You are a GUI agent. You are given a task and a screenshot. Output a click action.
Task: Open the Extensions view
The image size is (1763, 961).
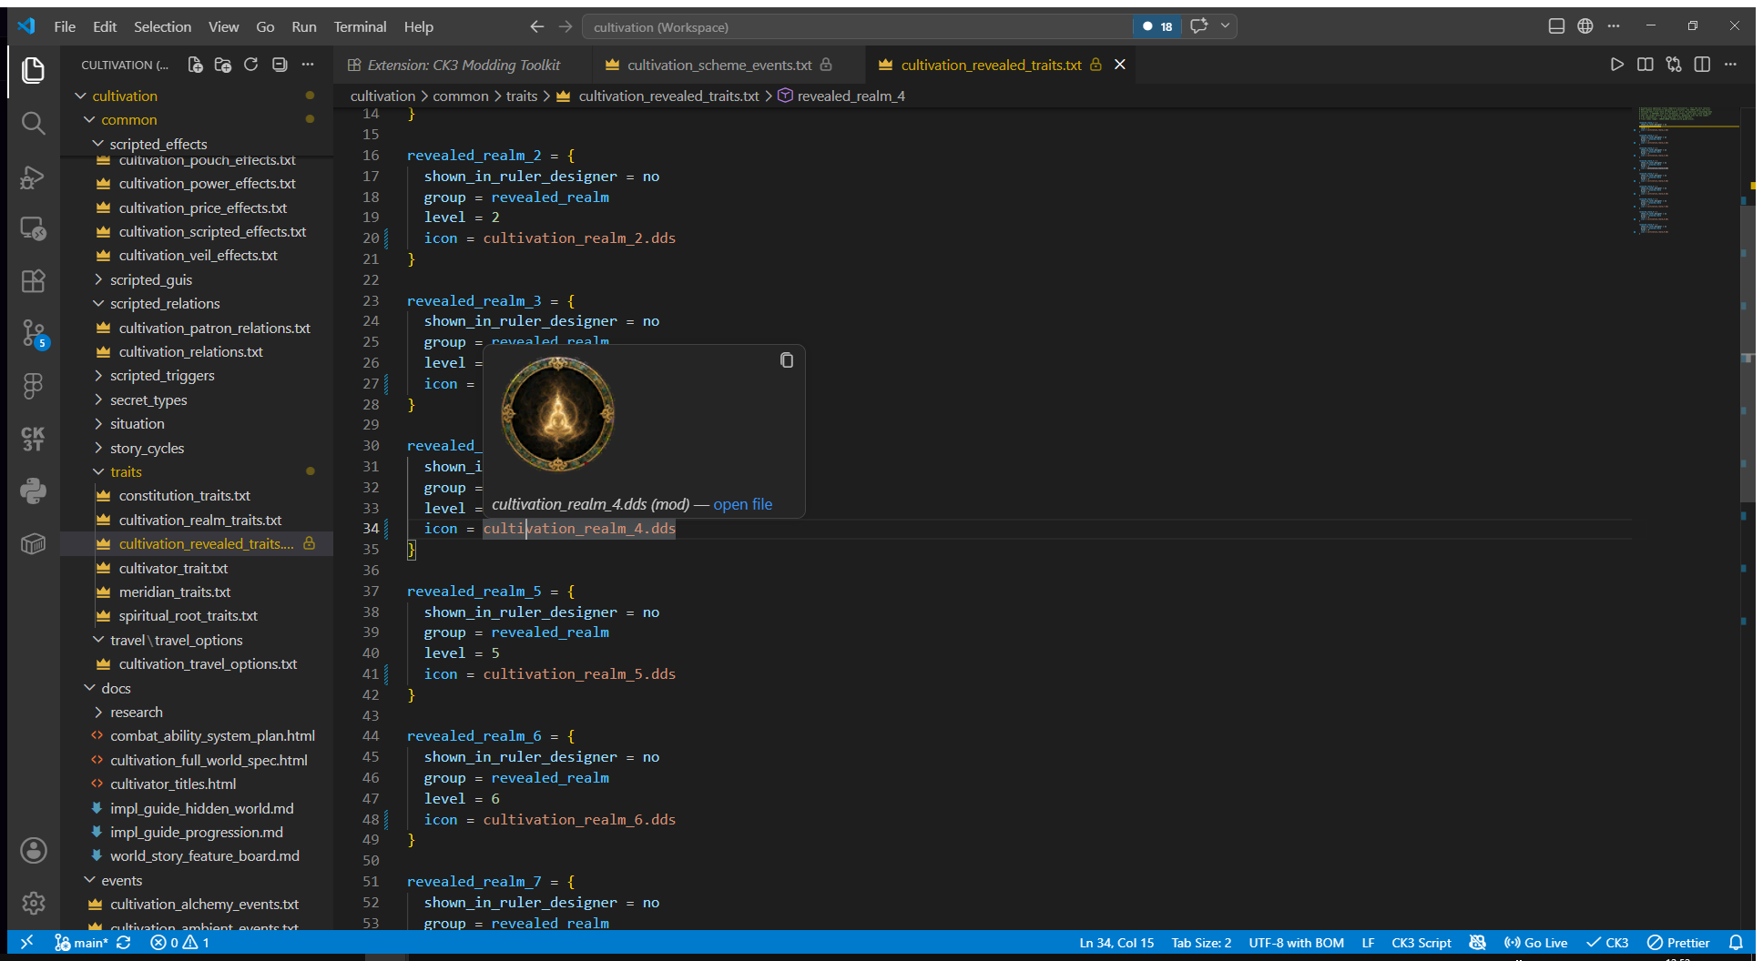[34, 281]
